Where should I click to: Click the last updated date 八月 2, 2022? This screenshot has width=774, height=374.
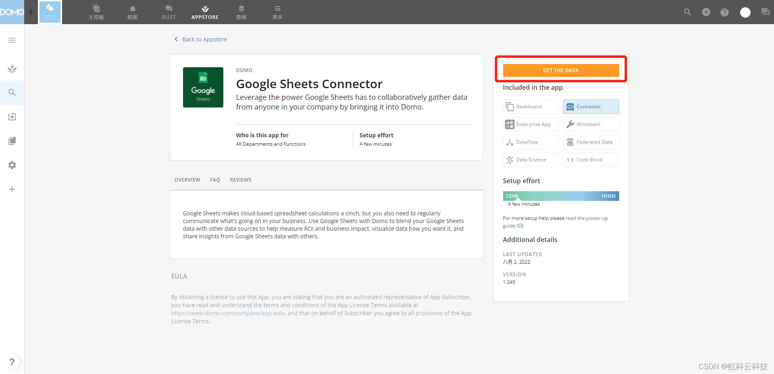[516, 262]
